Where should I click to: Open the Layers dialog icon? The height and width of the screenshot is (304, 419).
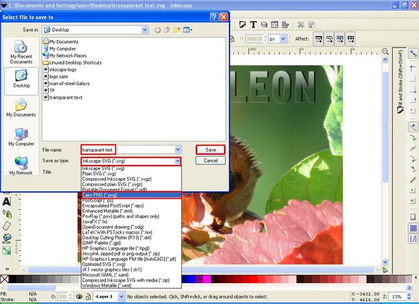point(264,25)
